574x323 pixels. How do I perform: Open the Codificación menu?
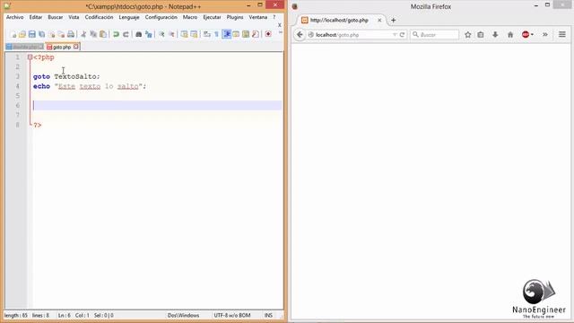coord(99,17)
